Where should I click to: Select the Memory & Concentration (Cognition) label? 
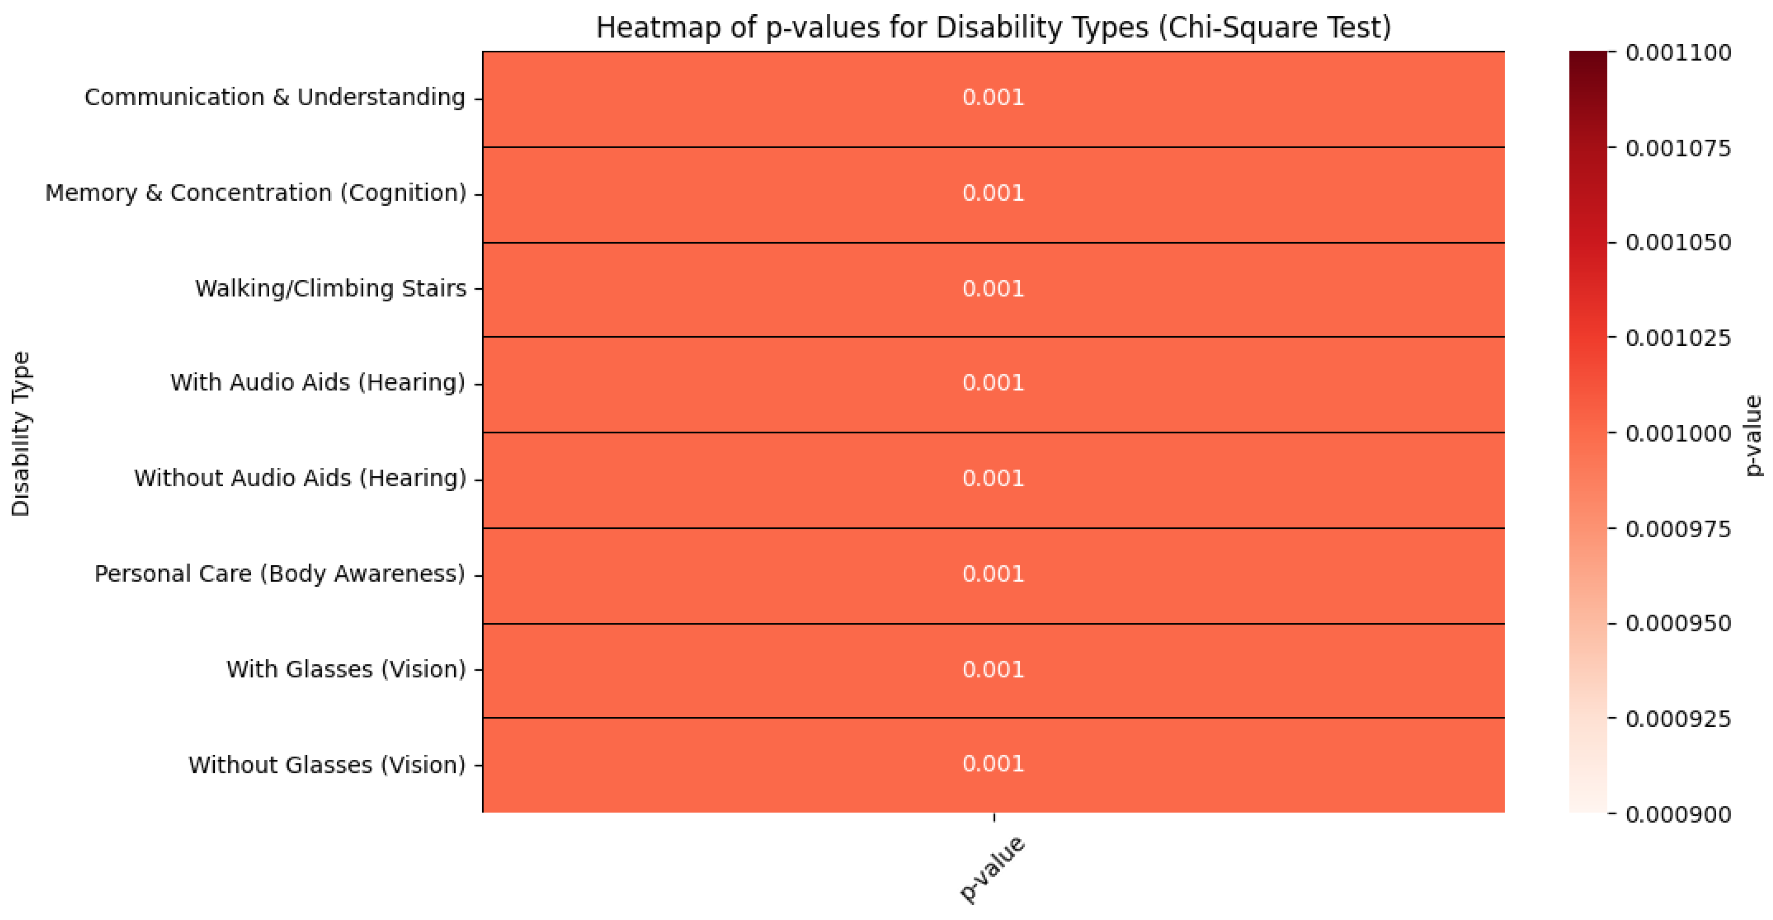click(255, 193)
